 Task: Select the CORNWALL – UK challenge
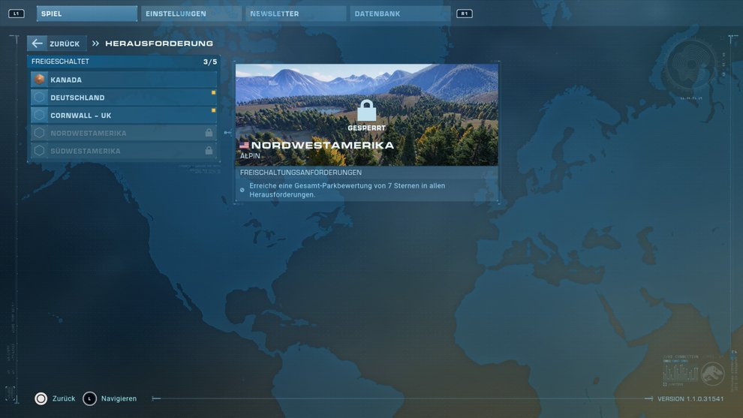(124, 115)
